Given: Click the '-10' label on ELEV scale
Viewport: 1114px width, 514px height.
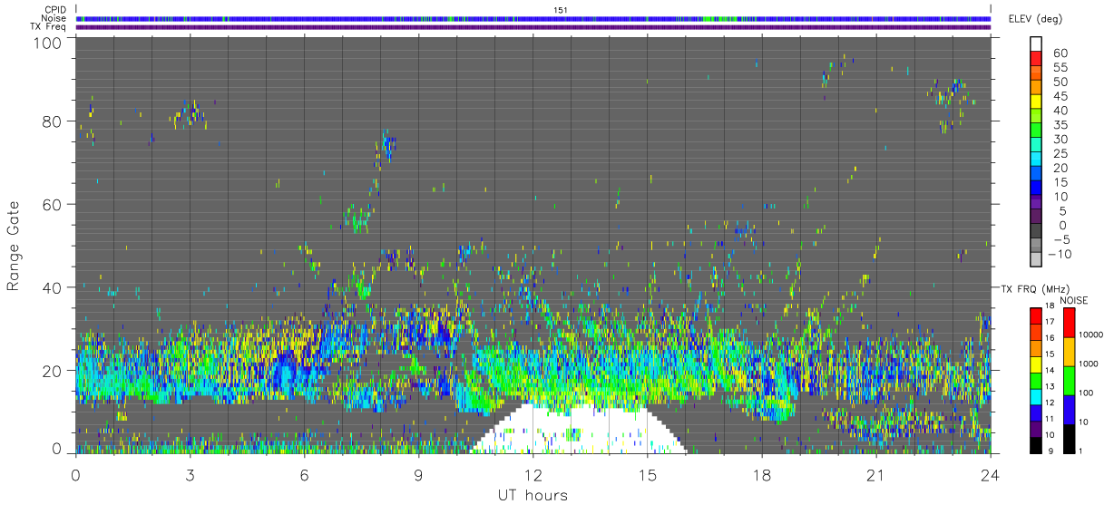Looking at the screenshot, I should click(x=1061, y=255).
